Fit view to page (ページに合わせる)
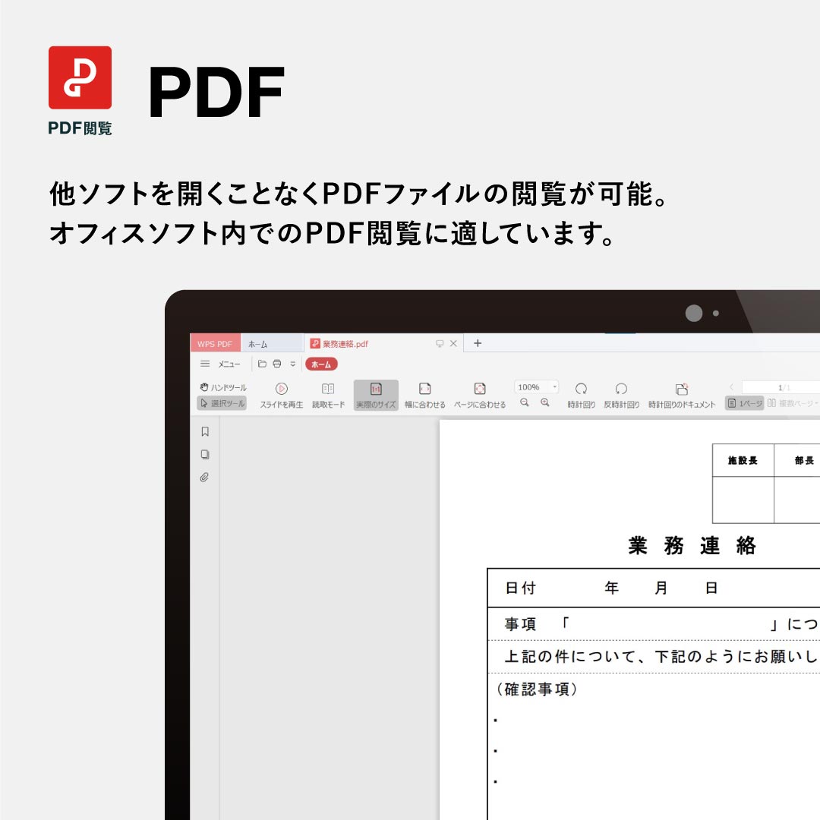 (479, 395)
